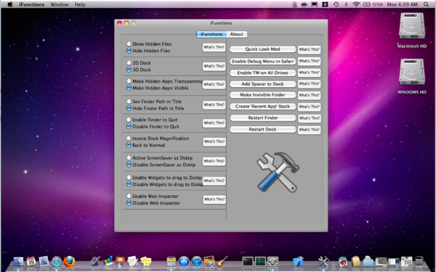Open the Trash in the dock
Viewport: 436px width, 272px height.
pyautogui.click(x=419, y=261)
